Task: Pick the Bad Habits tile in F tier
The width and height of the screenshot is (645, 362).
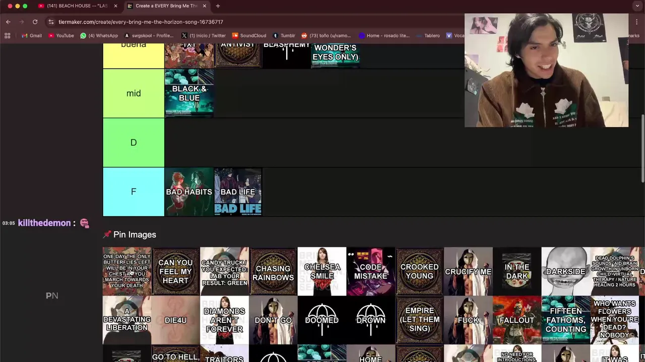Action: coord(189,192)
